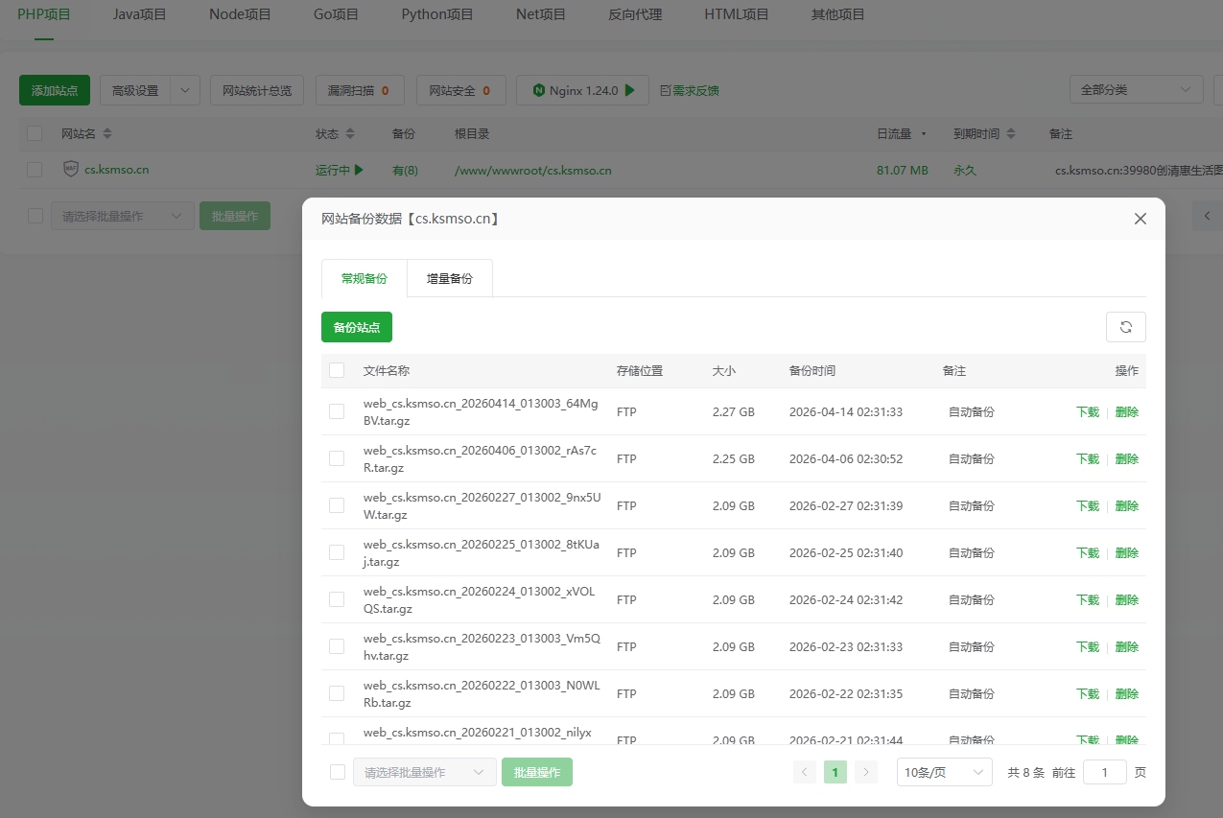Download the 2026-02-23 backup
The width and height of the screenshot is (1223, 818).
coord(1088,646)
